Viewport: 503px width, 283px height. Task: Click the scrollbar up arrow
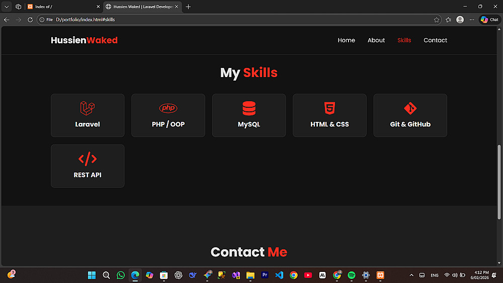pos(499,29)
